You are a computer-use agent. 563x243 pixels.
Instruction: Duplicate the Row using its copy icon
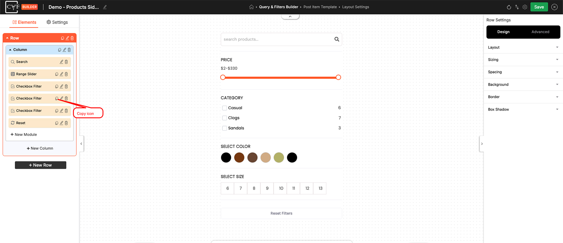tap(63, 38)
